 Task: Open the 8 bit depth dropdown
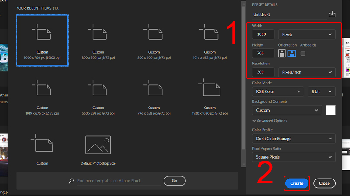tap(322, 91)
